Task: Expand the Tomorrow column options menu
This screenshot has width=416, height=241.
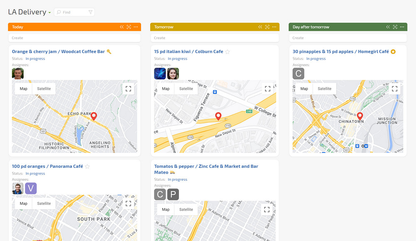Action: click(274, 27)
